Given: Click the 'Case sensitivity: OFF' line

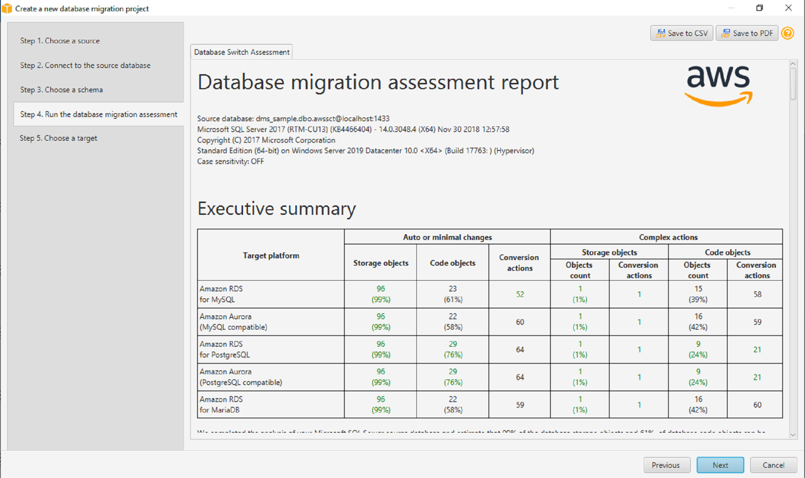Looking at the screenshot, I should coord(230,162).
